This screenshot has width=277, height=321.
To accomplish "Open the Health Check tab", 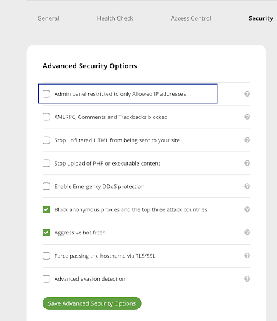I will point(115,18).
